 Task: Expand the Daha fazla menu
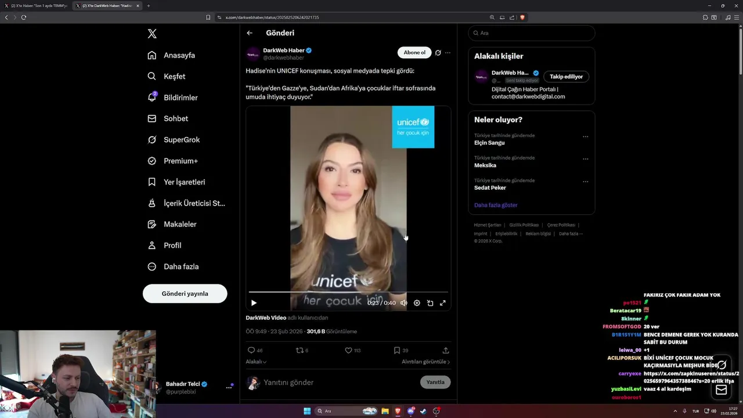pos(173,266)
